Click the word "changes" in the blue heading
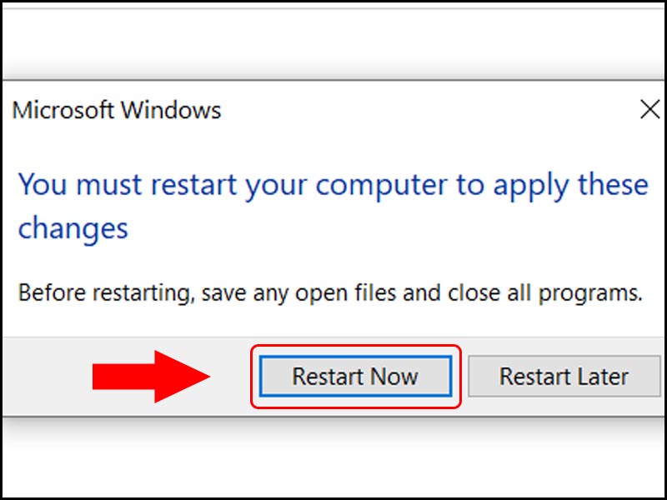 (73, 227)
